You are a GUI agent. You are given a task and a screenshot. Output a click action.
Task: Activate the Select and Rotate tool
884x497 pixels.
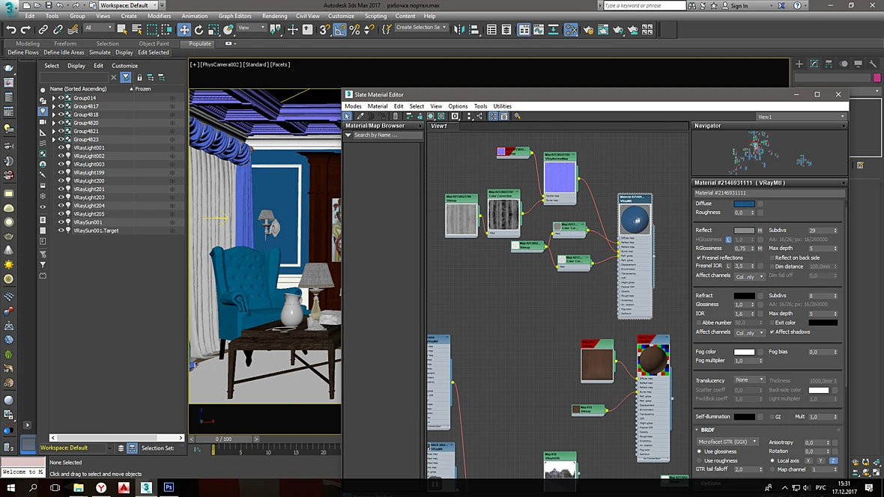point(199,30)
